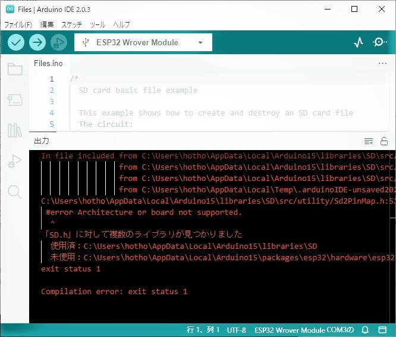Toggle the output scroll lock icon
The height and width of the screenshot is (337, 396).
click(x=384, y=141)
